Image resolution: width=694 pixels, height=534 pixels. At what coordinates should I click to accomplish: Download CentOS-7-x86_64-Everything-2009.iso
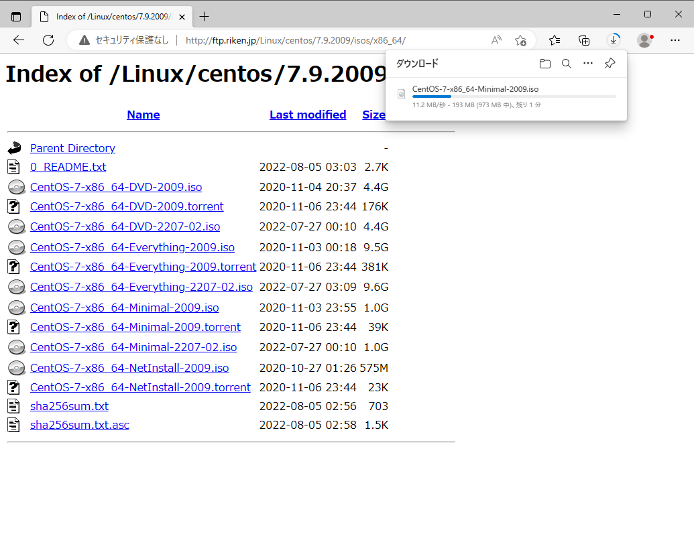tap(132, 247)
